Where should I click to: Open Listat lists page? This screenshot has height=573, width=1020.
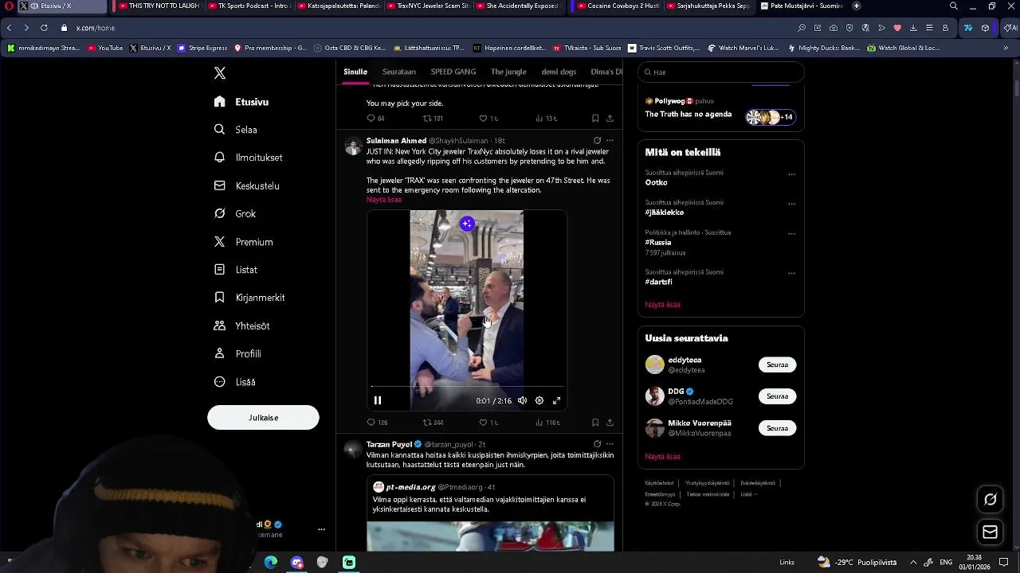click(236, 270)
